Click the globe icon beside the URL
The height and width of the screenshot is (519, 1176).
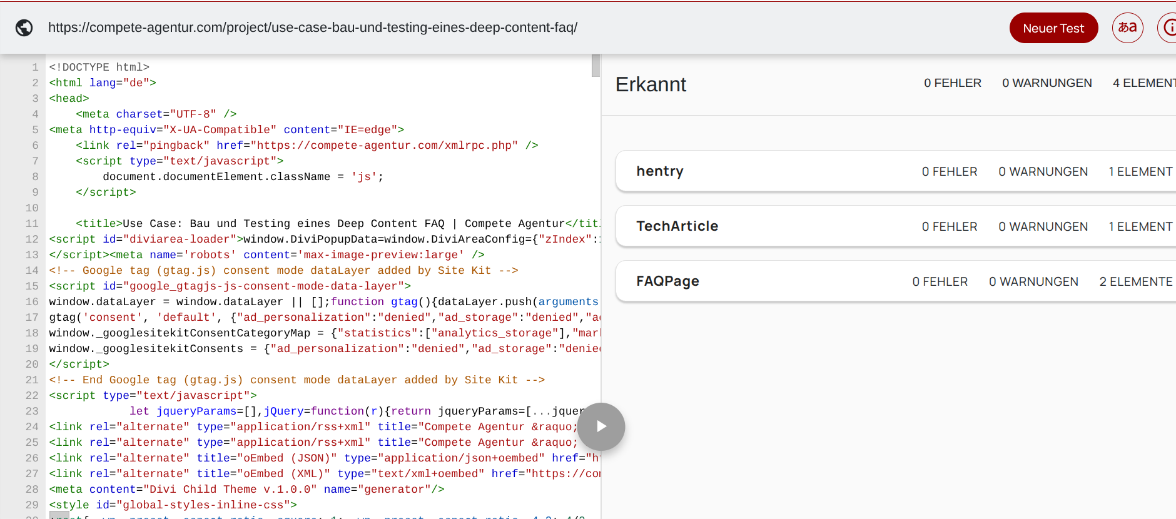point(24,28)
